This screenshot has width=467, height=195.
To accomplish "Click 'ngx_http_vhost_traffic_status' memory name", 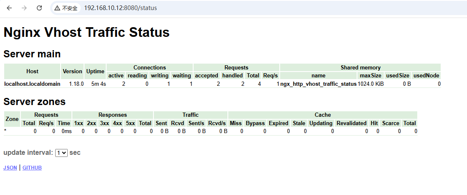I will click(319, 84).
